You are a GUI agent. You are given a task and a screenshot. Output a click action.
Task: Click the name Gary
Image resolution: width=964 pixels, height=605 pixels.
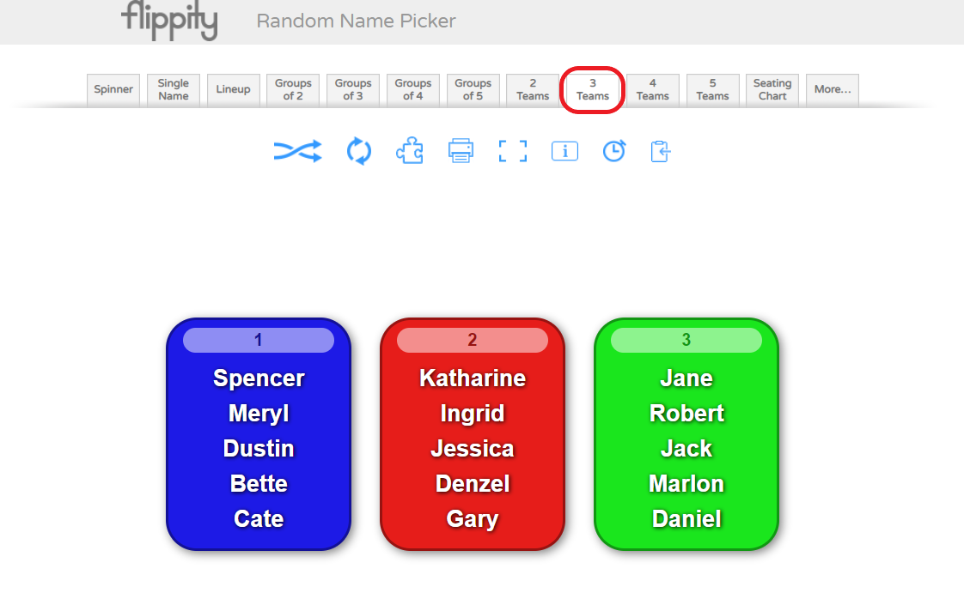(x=473, y=519)
